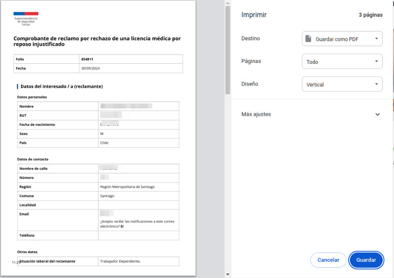Click the preview scrollbar down arrow
Image resolution: width=394 pixels, height=278 pixels.
228,275
